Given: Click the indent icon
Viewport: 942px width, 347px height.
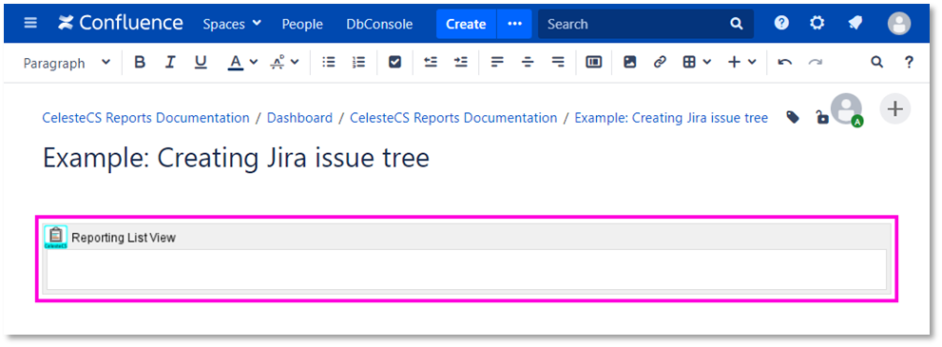Looking at the screenshot, I should [x=461, y=63].
